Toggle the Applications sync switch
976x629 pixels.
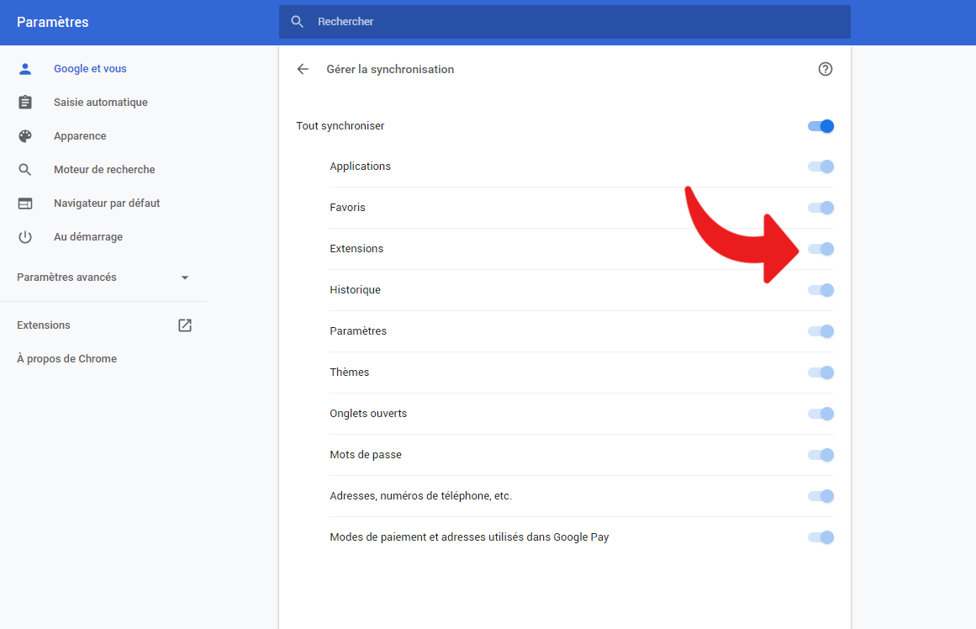pos(820,166)
